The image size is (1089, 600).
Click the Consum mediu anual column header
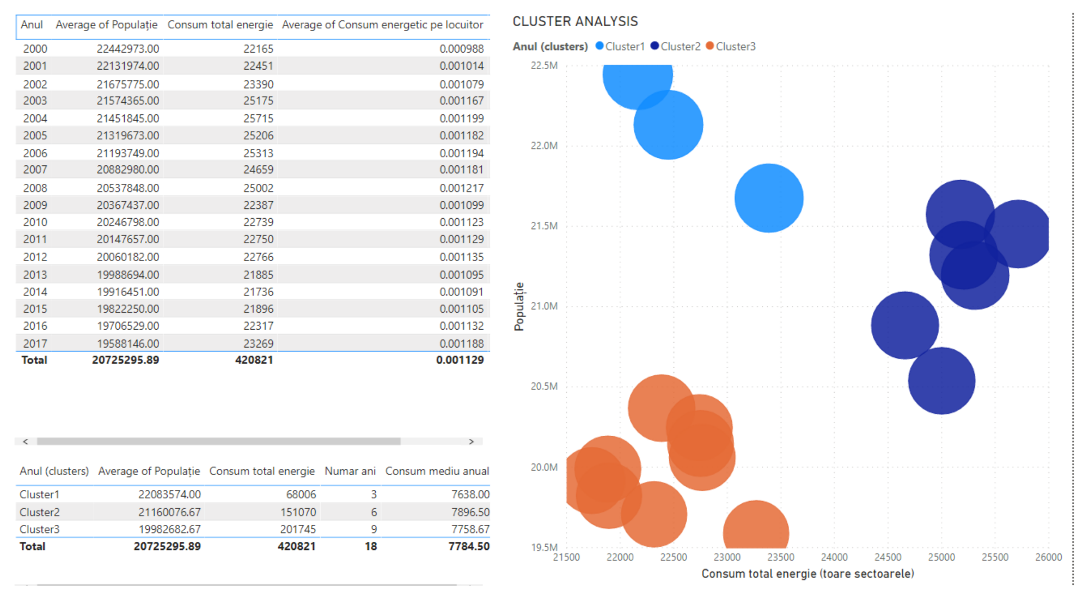437,471
